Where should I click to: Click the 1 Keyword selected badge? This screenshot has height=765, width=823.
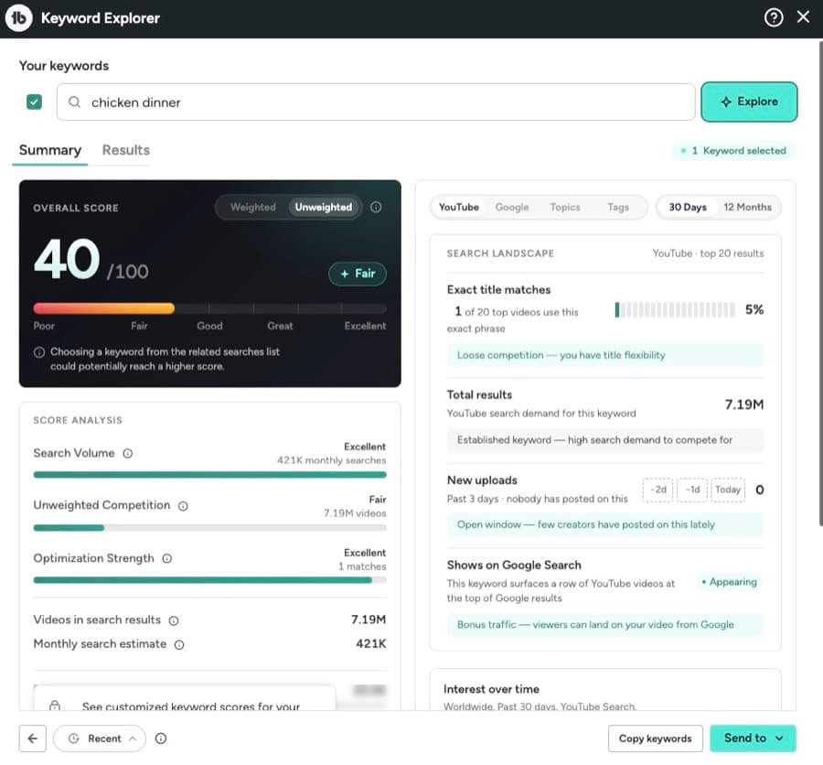733,151
